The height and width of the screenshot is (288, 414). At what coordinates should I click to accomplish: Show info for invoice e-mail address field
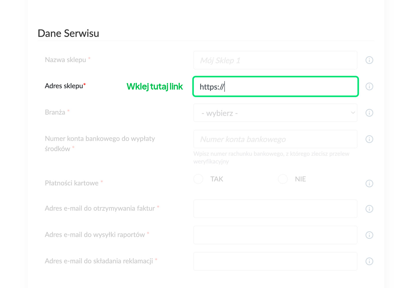click(x=369, y=209)
